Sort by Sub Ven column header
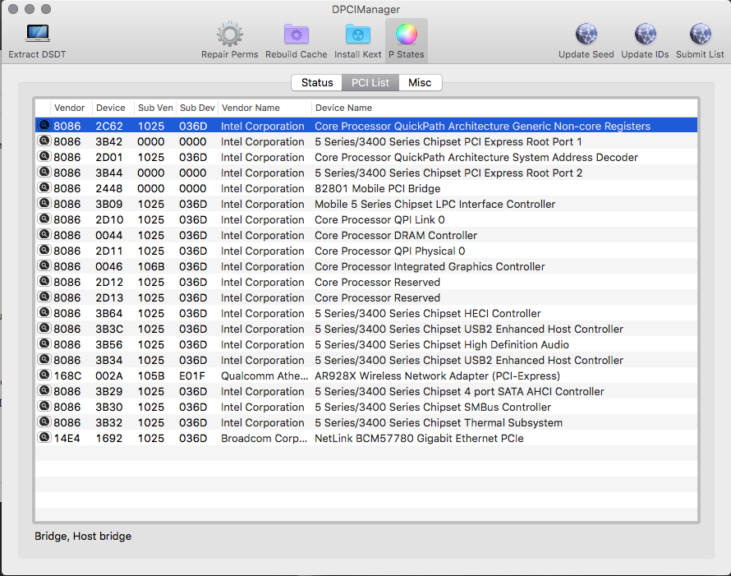Viewport: 731px width, 576px height. tap(155, 108)
